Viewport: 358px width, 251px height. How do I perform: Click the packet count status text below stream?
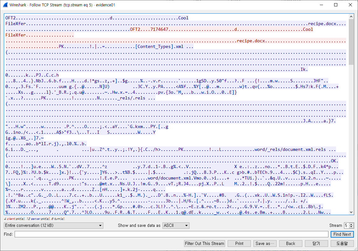(x=34, y=219)
